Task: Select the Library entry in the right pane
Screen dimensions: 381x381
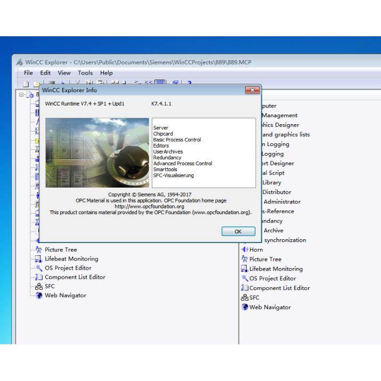Action: [x=272, y=182]
